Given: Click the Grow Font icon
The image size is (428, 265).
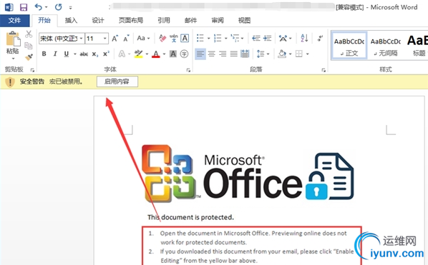Looking at the screenshot, I should (115, 39).
